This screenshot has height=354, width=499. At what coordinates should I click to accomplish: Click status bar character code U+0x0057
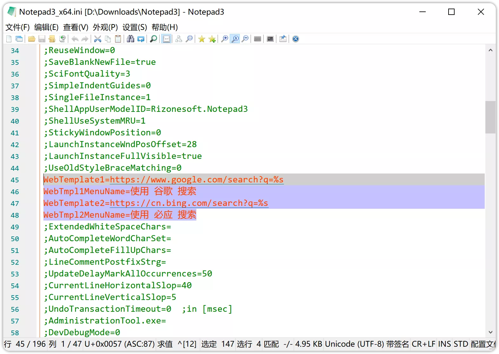[119, 344]
